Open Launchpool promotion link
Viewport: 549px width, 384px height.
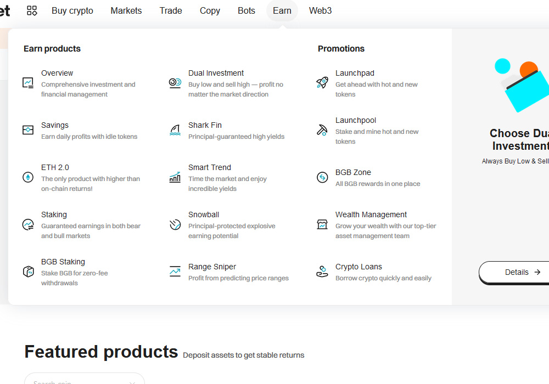(356, 120)
